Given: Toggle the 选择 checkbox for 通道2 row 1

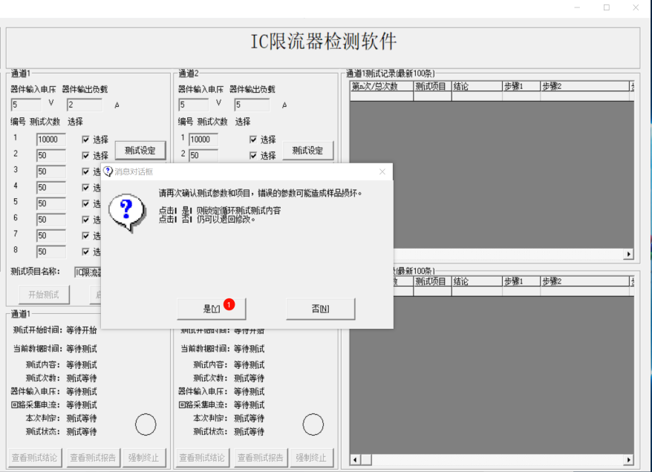Looking at the screenshot, I should click(x=253, y=140).
